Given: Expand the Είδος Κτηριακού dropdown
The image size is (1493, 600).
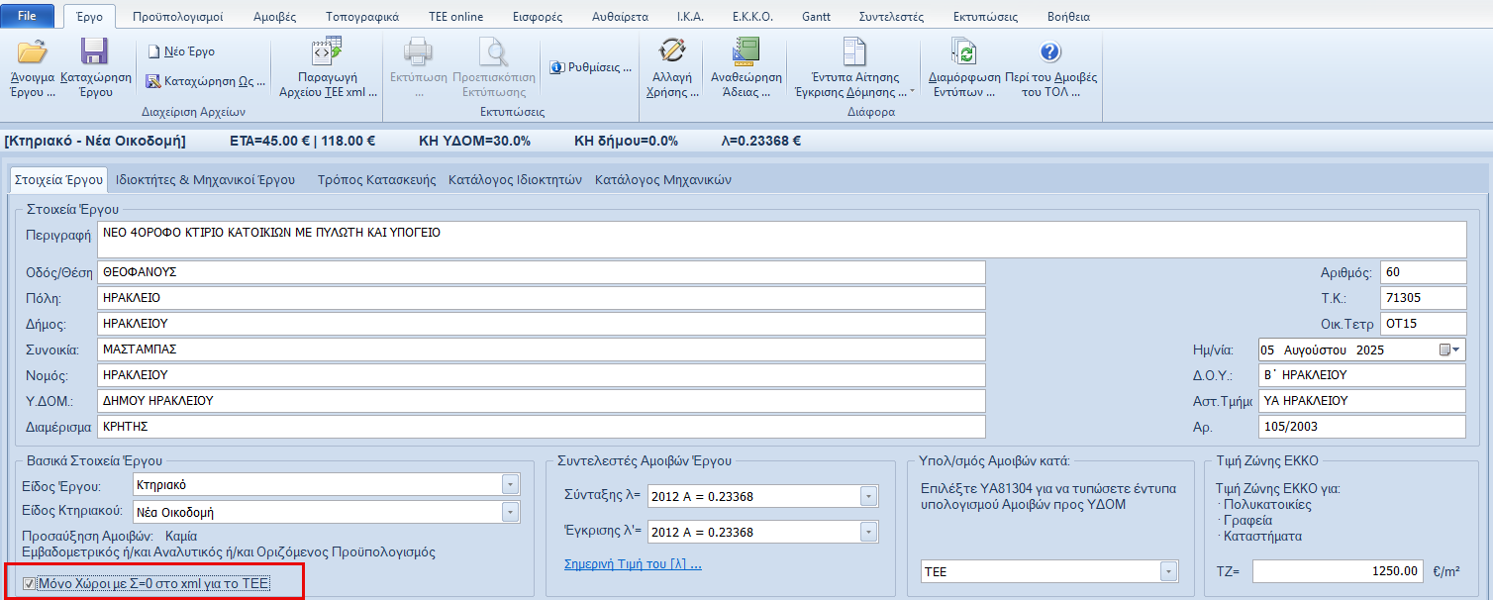Looking at the screenshot, I should coord(510,512).
